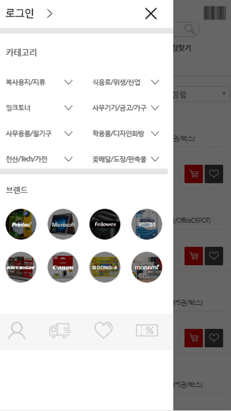Select the 사무용품/필기구 category label

pos(28,134)
